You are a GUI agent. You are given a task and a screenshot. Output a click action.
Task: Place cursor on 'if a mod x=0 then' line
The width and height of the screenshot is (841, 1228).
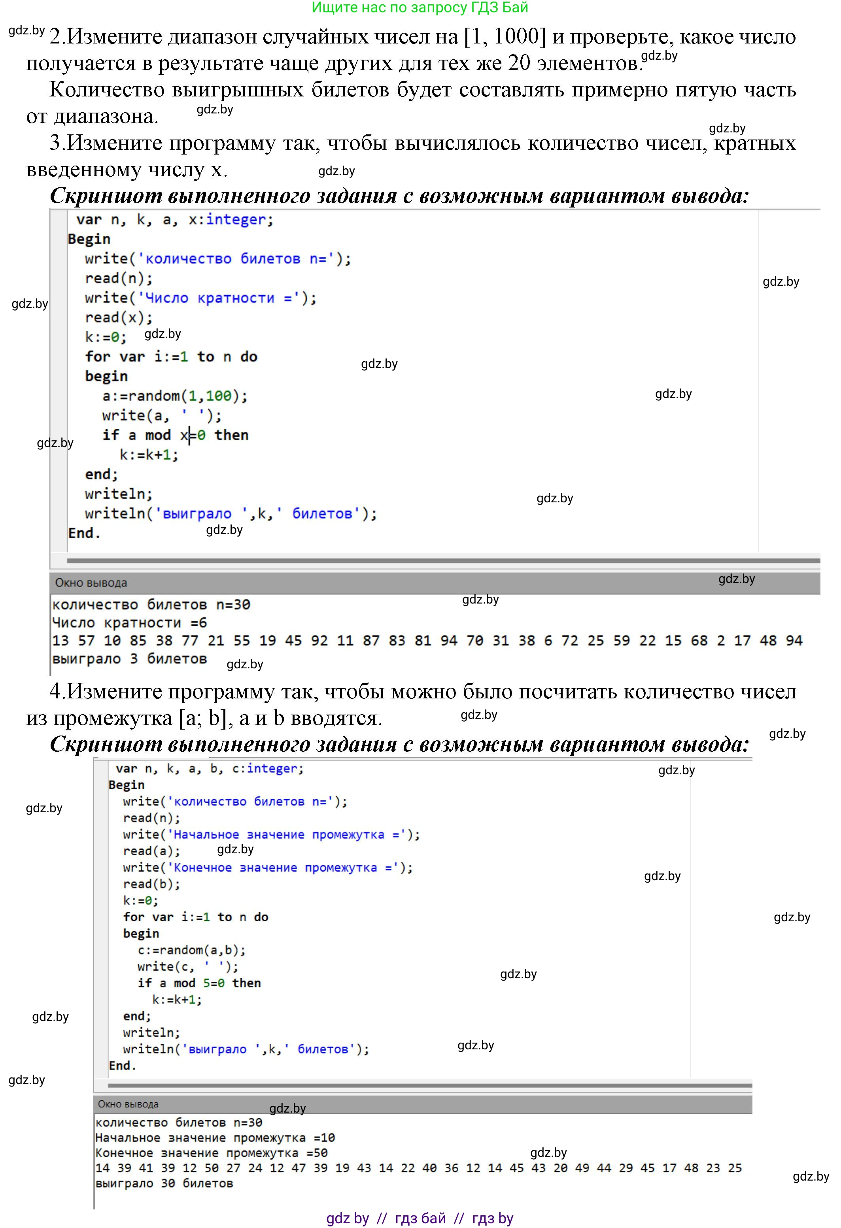coord(175,436)
